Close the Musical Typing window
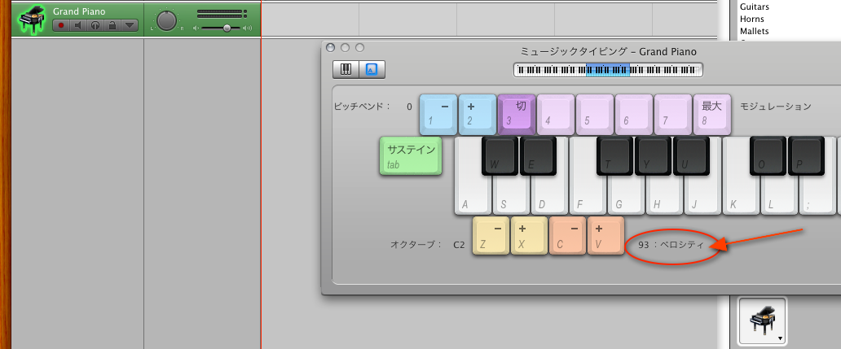 tap(330, 48)
